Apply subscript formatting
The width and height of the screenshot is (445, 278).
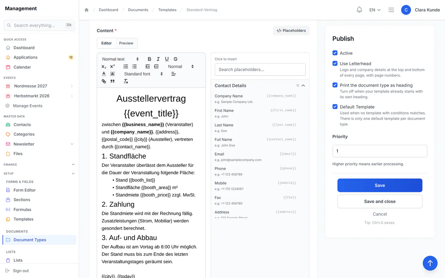tap(104, 66)
